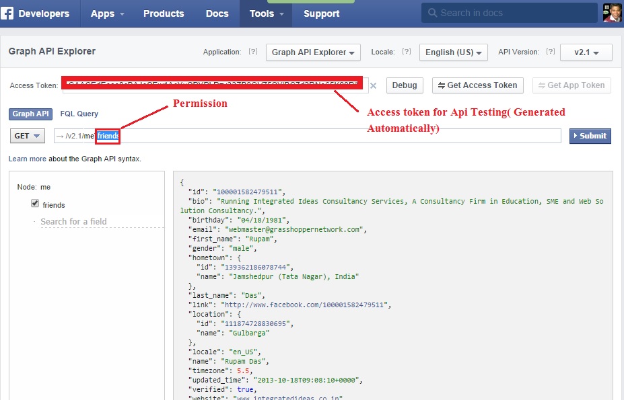Go to the Developers home link
This screenshot has height=400, width=624.
click(x=44, y=13)
